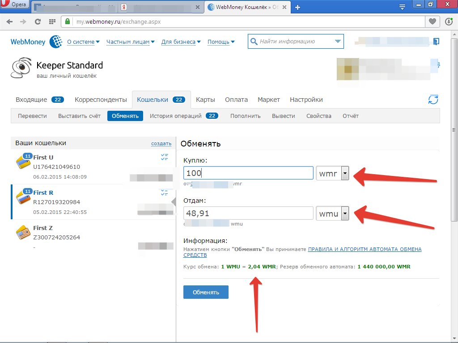Reload the page with browser refresh icon

point(38,21)
